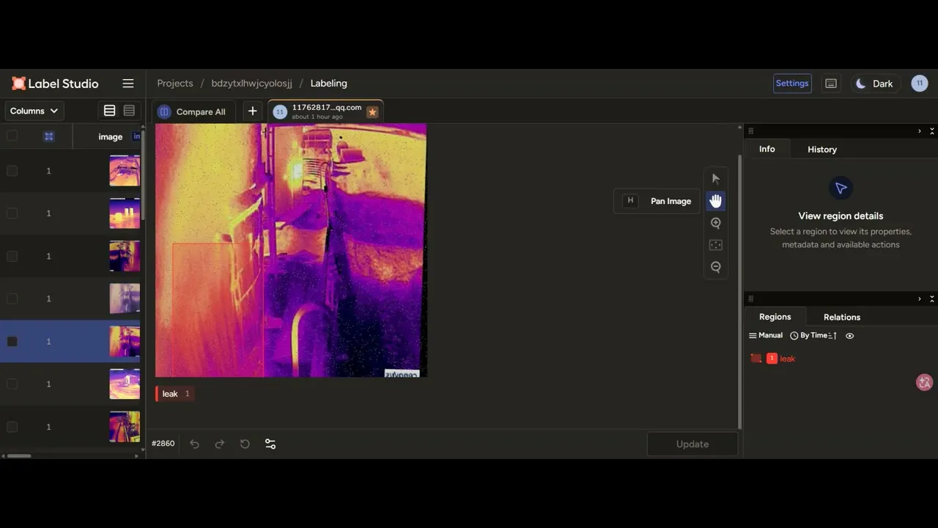Activate the Pan Image hand tool

pos(716,201)
